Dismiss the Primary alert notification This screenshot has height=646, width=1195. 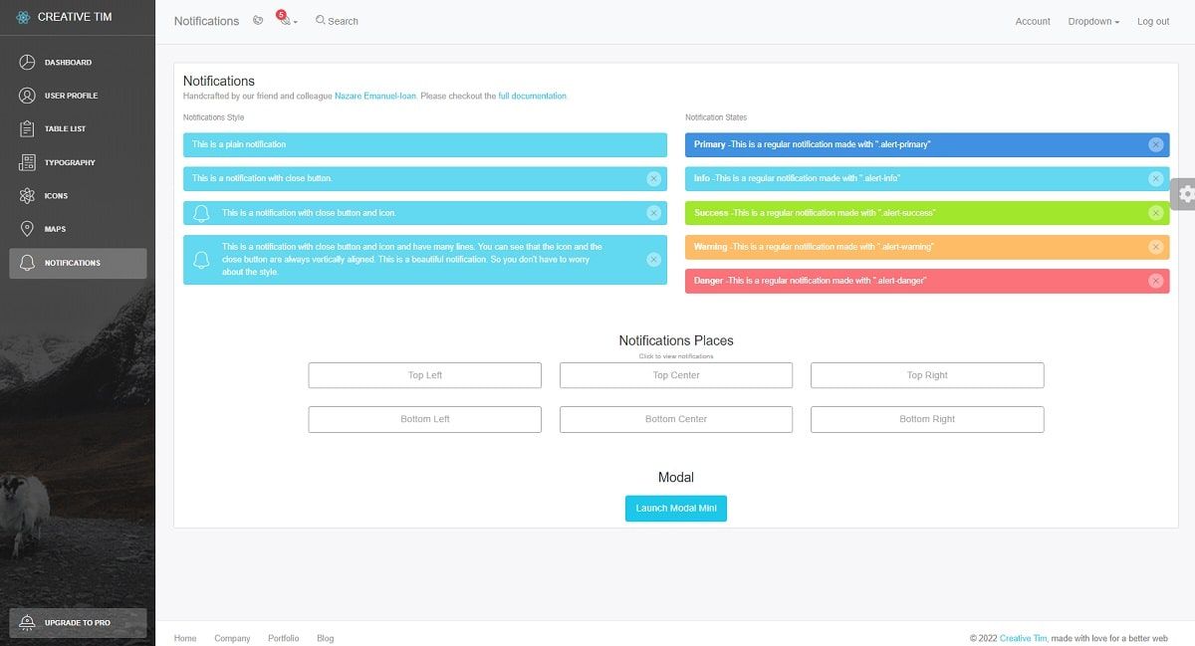[x=1156, y=144]
